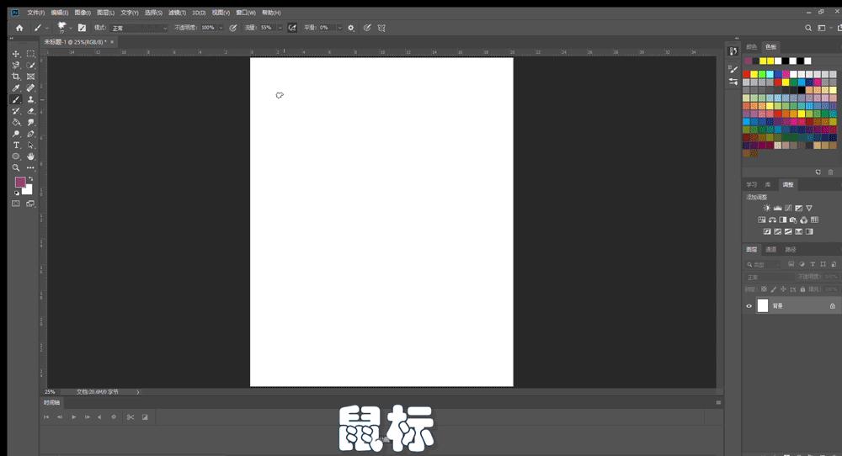Open the History panel icon

tap(733, 51)
